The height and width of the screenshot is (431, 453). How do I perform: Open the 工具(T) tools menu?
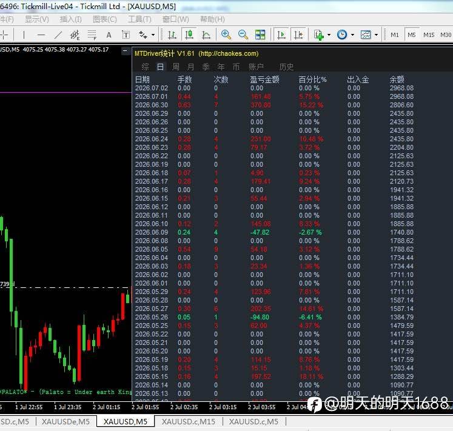[139, 19]
